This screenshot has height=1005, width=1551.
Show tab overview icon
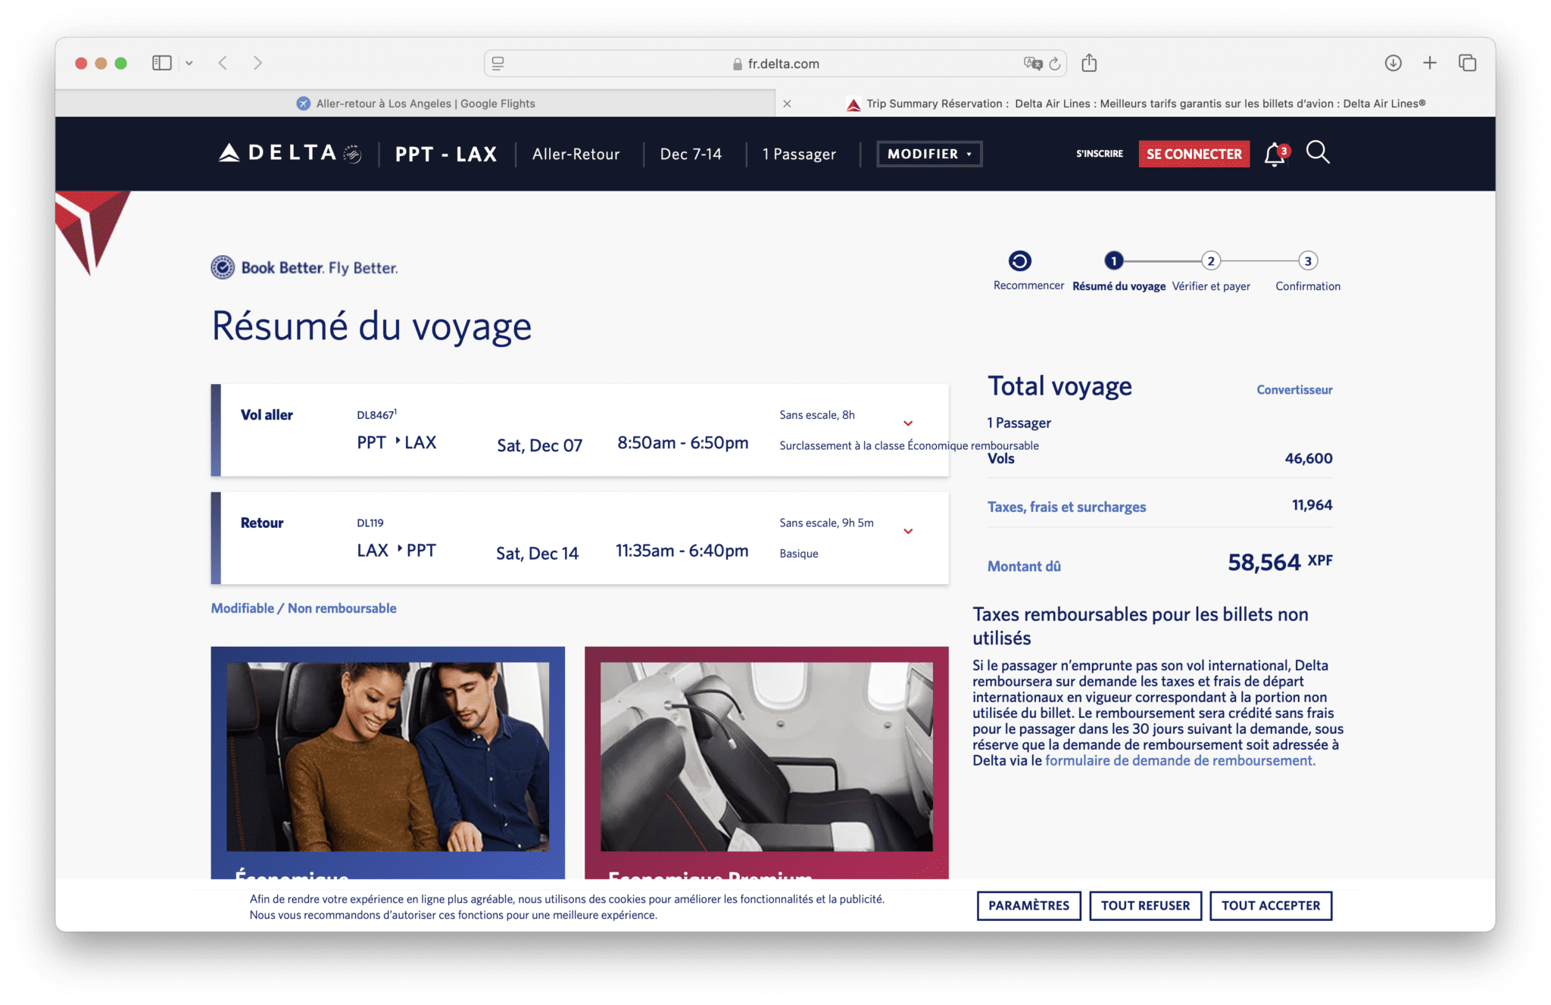click(1468, 63)
